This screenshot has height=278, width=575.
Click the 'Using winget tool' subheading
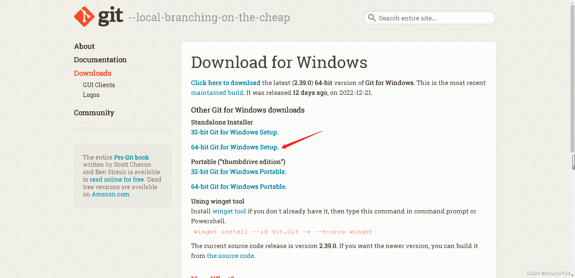click(217, 201)
